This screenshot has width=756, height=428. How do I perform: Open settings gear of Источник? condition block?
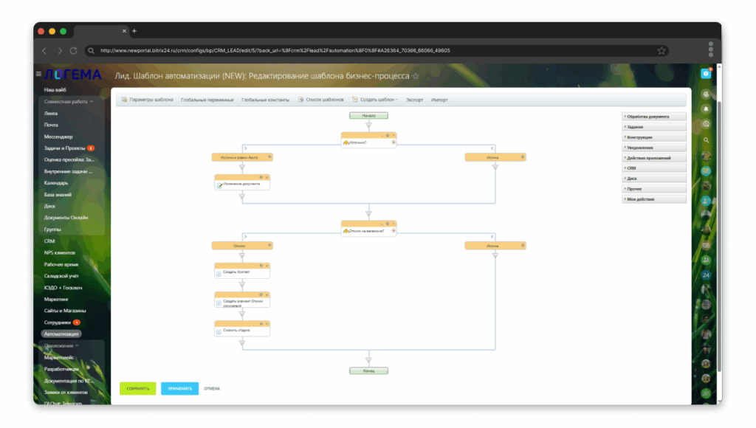point(388,136)
